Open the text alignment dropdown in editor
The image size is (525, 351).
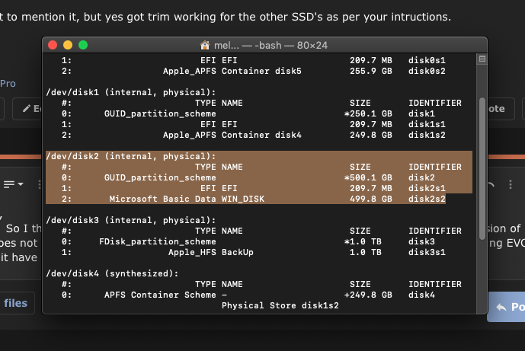coord(14,184)
